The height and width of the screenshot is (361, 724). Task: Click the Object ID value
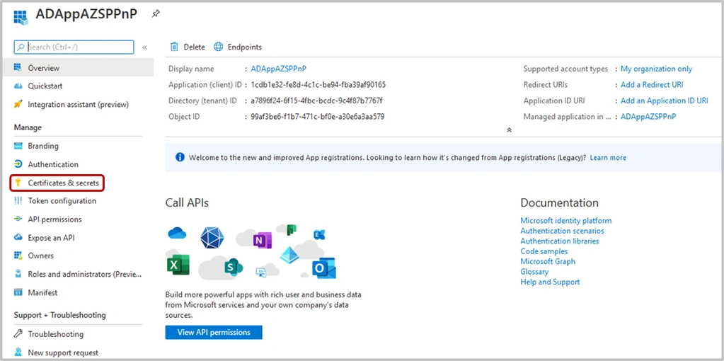(x=318, y=117)
